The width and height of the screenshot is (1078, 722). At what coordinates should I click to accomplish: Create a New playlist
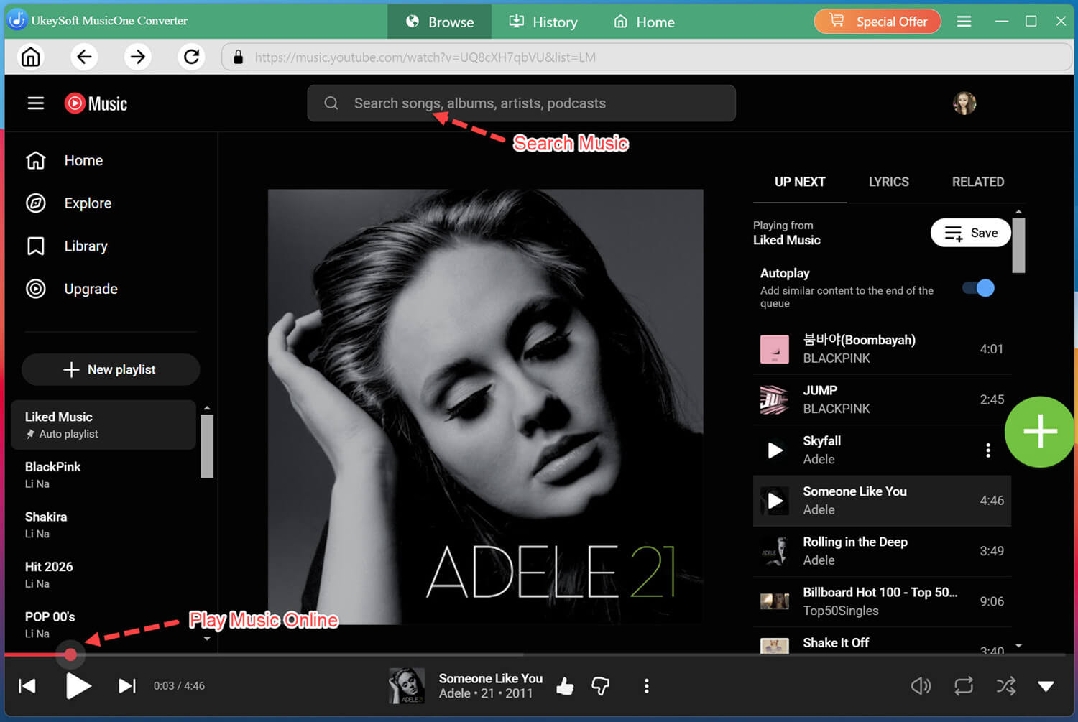click(111, 369)
